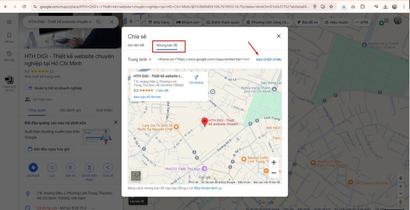Click the search magnifier in Maps search box
Viewport: 410px width, 210px height.
pyautogui.click(x=98, y=22)
